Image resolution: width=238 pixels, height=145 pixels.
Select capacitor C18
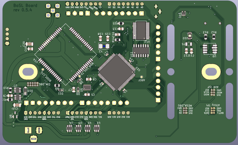tap(100, 39)
